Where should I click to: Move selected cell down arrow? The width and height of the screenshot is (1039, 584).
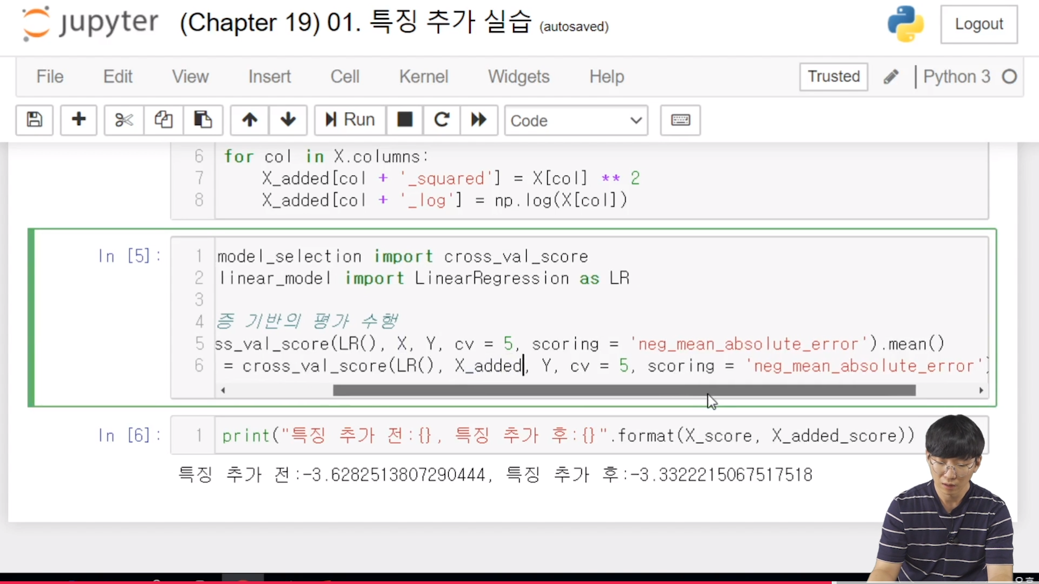(x=288, y=120)
